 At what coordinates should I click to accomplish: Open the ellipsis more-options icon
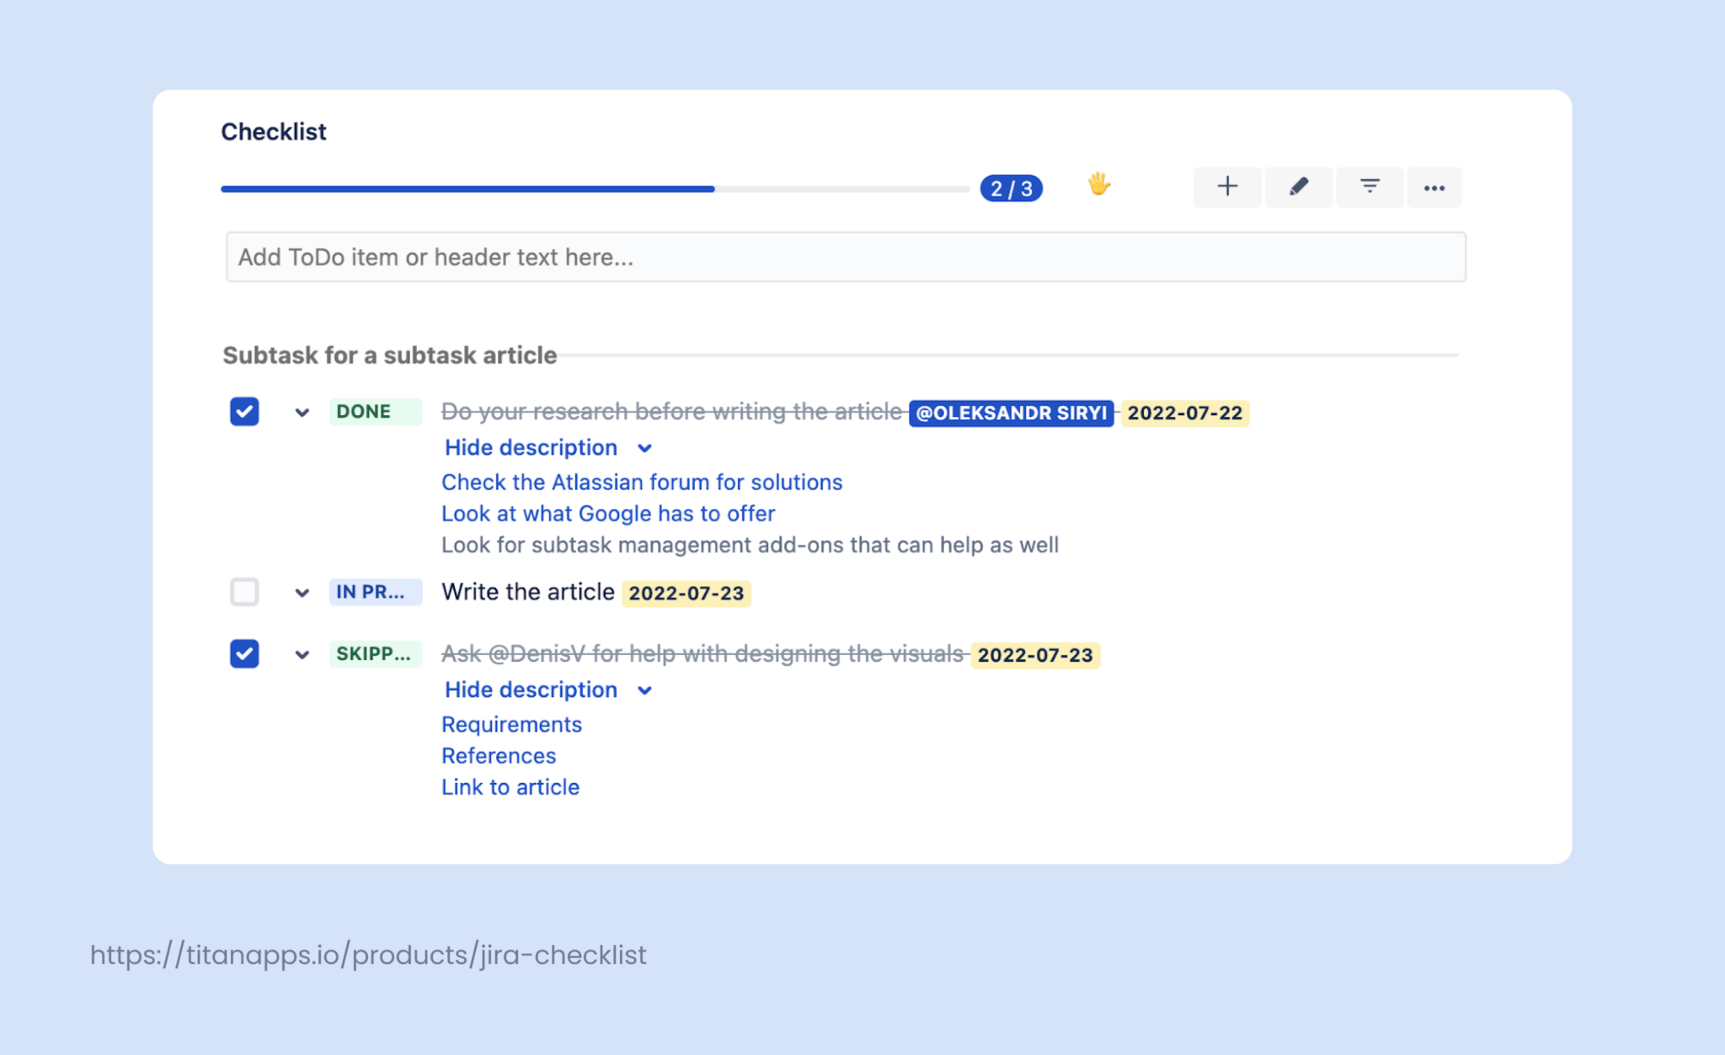click(1434, 187)
